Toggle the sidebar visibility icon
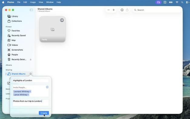 (31, 10)
